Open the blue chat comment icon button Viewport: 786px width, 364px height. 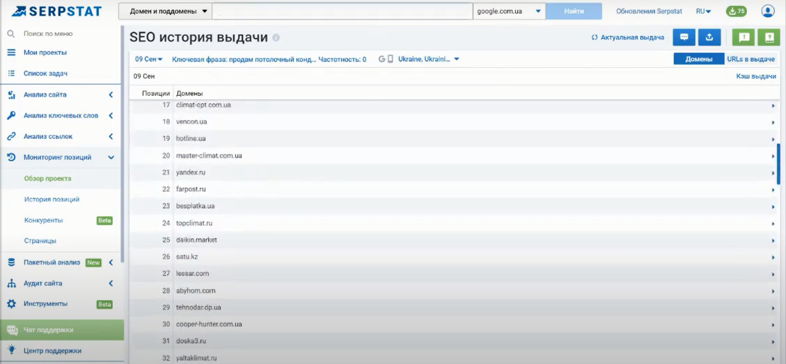(x=684, y=37)
